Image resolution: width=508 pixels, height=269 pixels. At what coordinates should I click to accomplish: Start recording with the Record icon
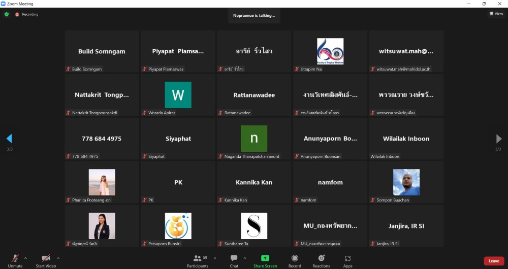click(x=295, y=261)
